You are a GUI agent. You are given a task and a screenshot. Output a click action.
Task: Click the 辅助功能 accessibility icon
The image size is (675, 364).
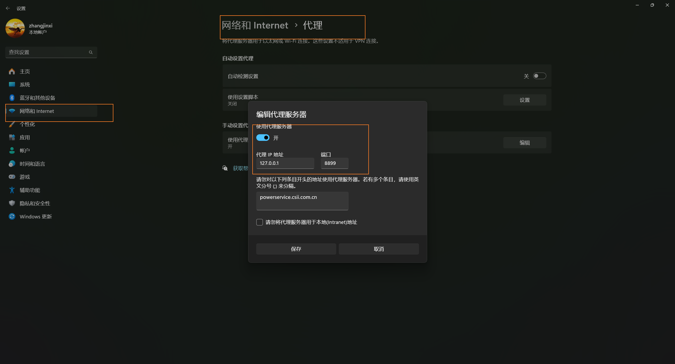click(12, 190)
